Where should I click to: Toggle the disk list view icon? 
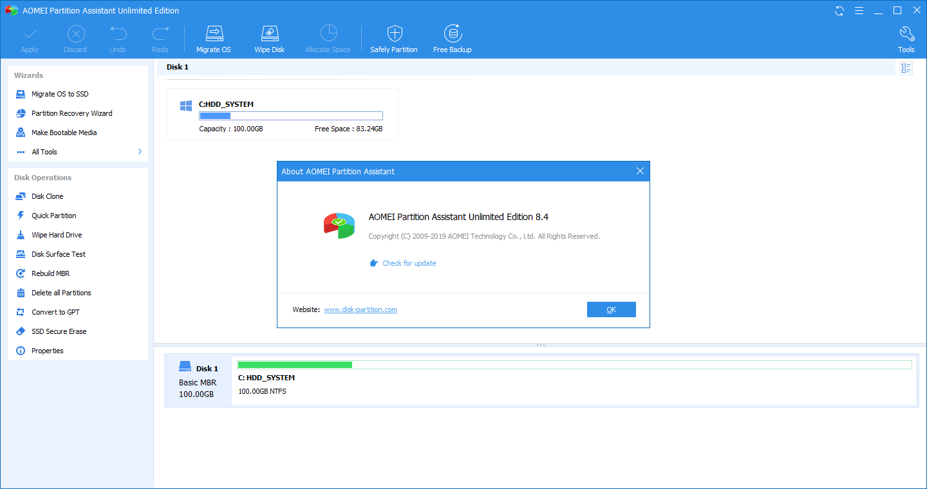click(906, 68)
